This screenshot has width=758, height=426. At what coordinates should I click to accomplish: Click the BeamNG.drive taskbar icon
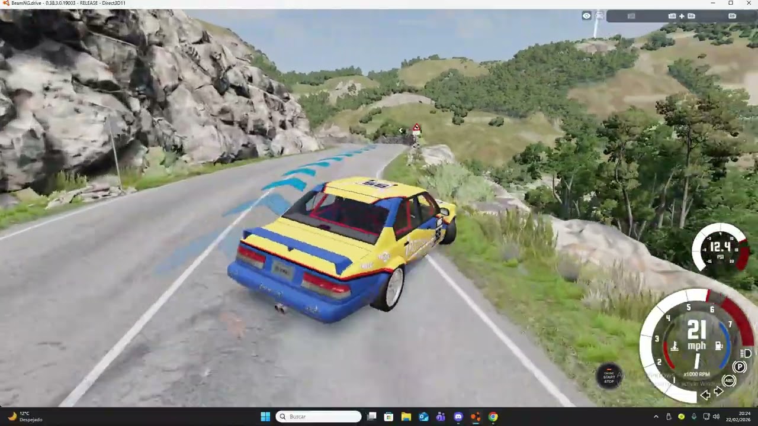tap(476, 417)
